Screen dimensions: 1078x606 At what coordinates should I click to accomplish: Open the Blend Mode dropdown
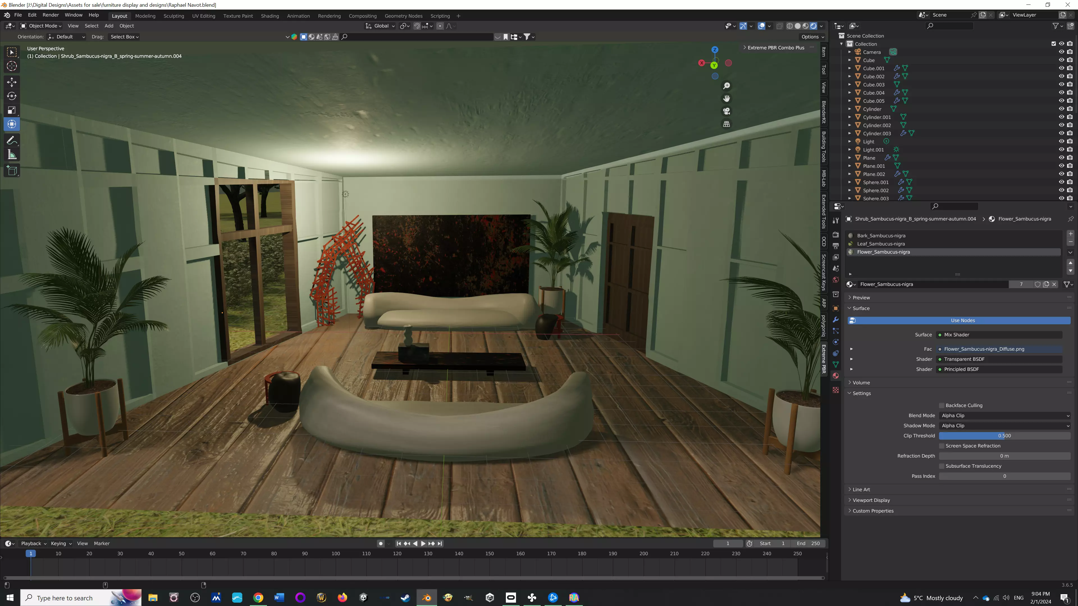point(1004,415)
